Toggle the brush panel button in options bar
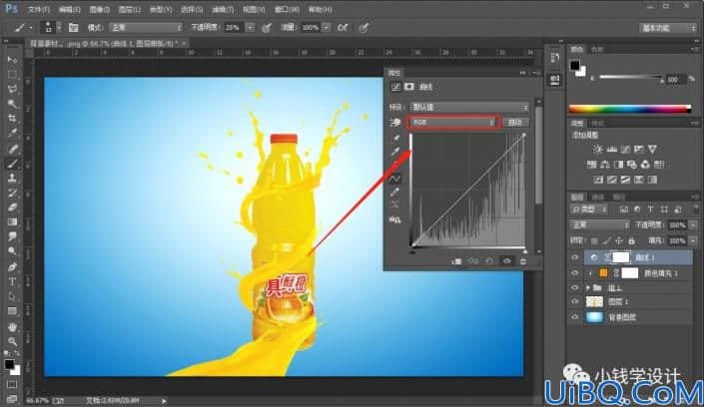 [73, 27]
